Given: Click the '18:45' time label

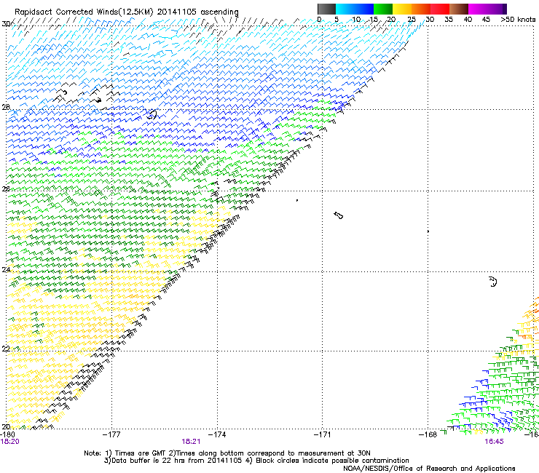Looking at the screenshot, I should pyautogui.click(x=494, y=442).
